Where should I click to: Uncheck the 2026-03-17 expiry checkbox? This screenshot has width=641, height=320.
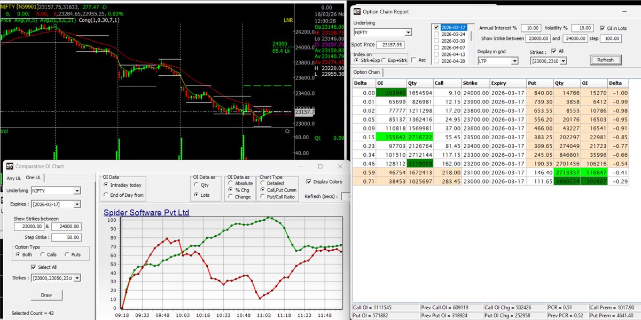tap(436, 27)
